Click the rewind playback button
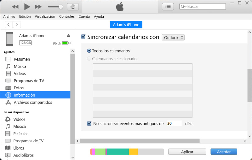 tap(15, 7)
